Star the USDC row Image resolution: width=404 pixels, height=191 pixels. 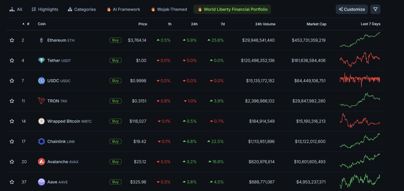click(12, 81)
